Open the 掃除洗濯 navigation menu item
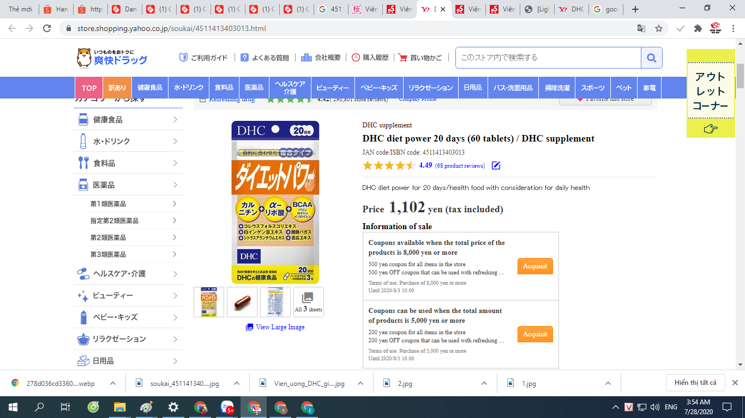The width and height of the screenshot is (745, 418). tap(557, 88)
